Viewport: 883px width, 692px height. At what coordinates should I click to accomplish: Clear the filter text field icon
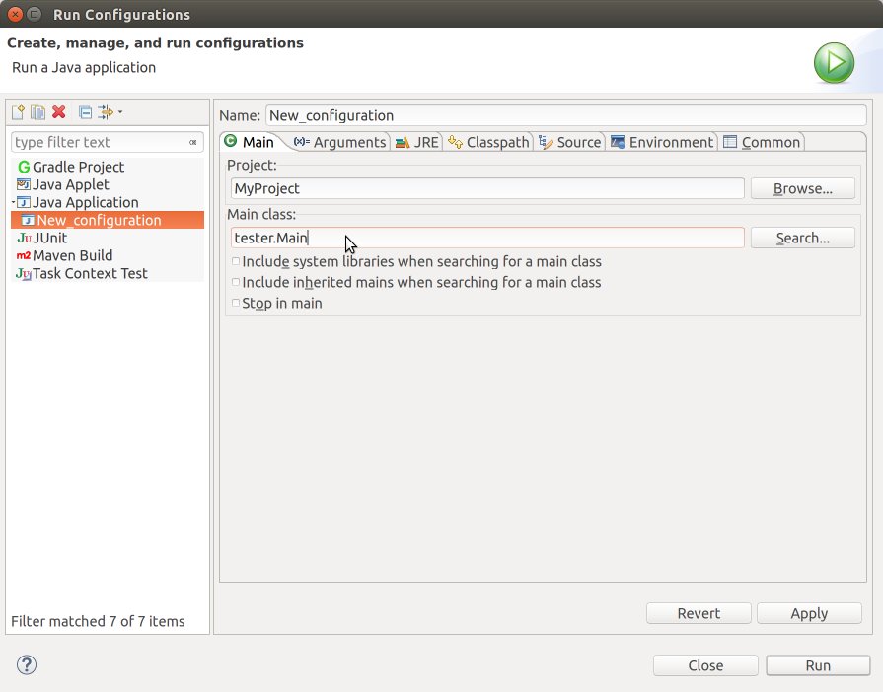tap(193, 143)
